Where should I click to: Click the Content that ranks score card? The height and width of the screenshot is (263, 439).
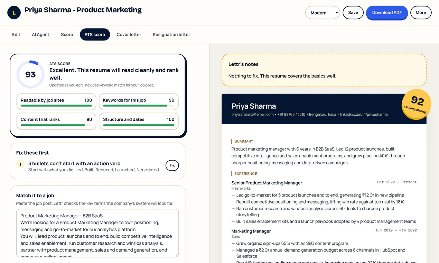point(56,121)
